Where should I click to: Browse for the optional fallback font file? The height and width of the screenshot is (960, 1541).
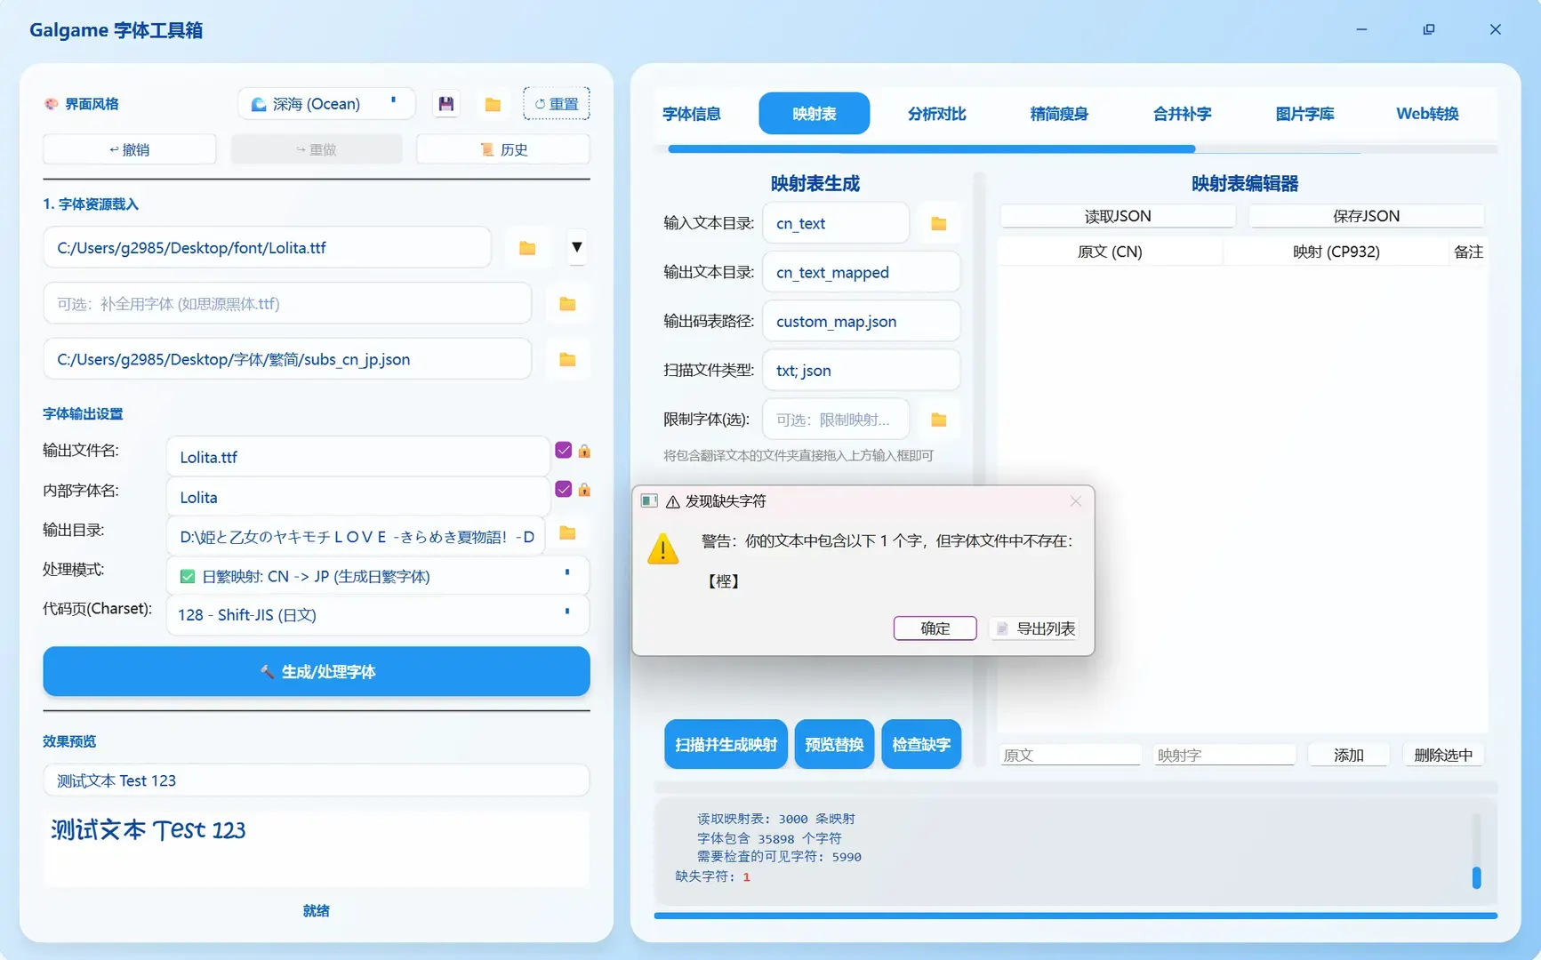567,304
